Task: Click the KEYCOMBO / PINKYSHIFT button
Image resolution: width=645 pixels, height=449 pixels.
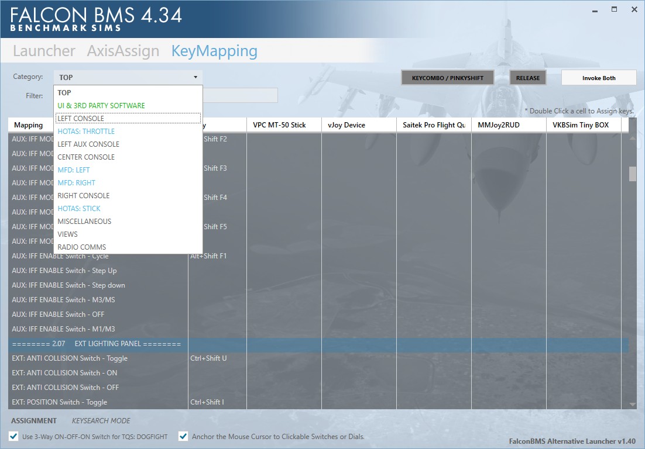Action: 448,78
